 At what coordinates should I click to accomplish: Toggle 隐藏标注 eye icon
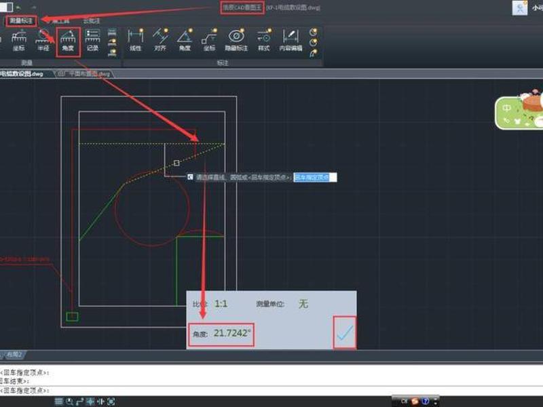[x=236, y=41]
